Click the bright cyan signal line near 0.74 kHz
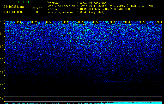Screen dimensions: 164x104 coord(134,81)
